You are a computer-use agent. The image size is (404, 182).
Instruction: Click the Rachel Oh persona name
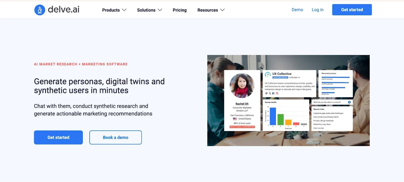[x=242, y=104]
